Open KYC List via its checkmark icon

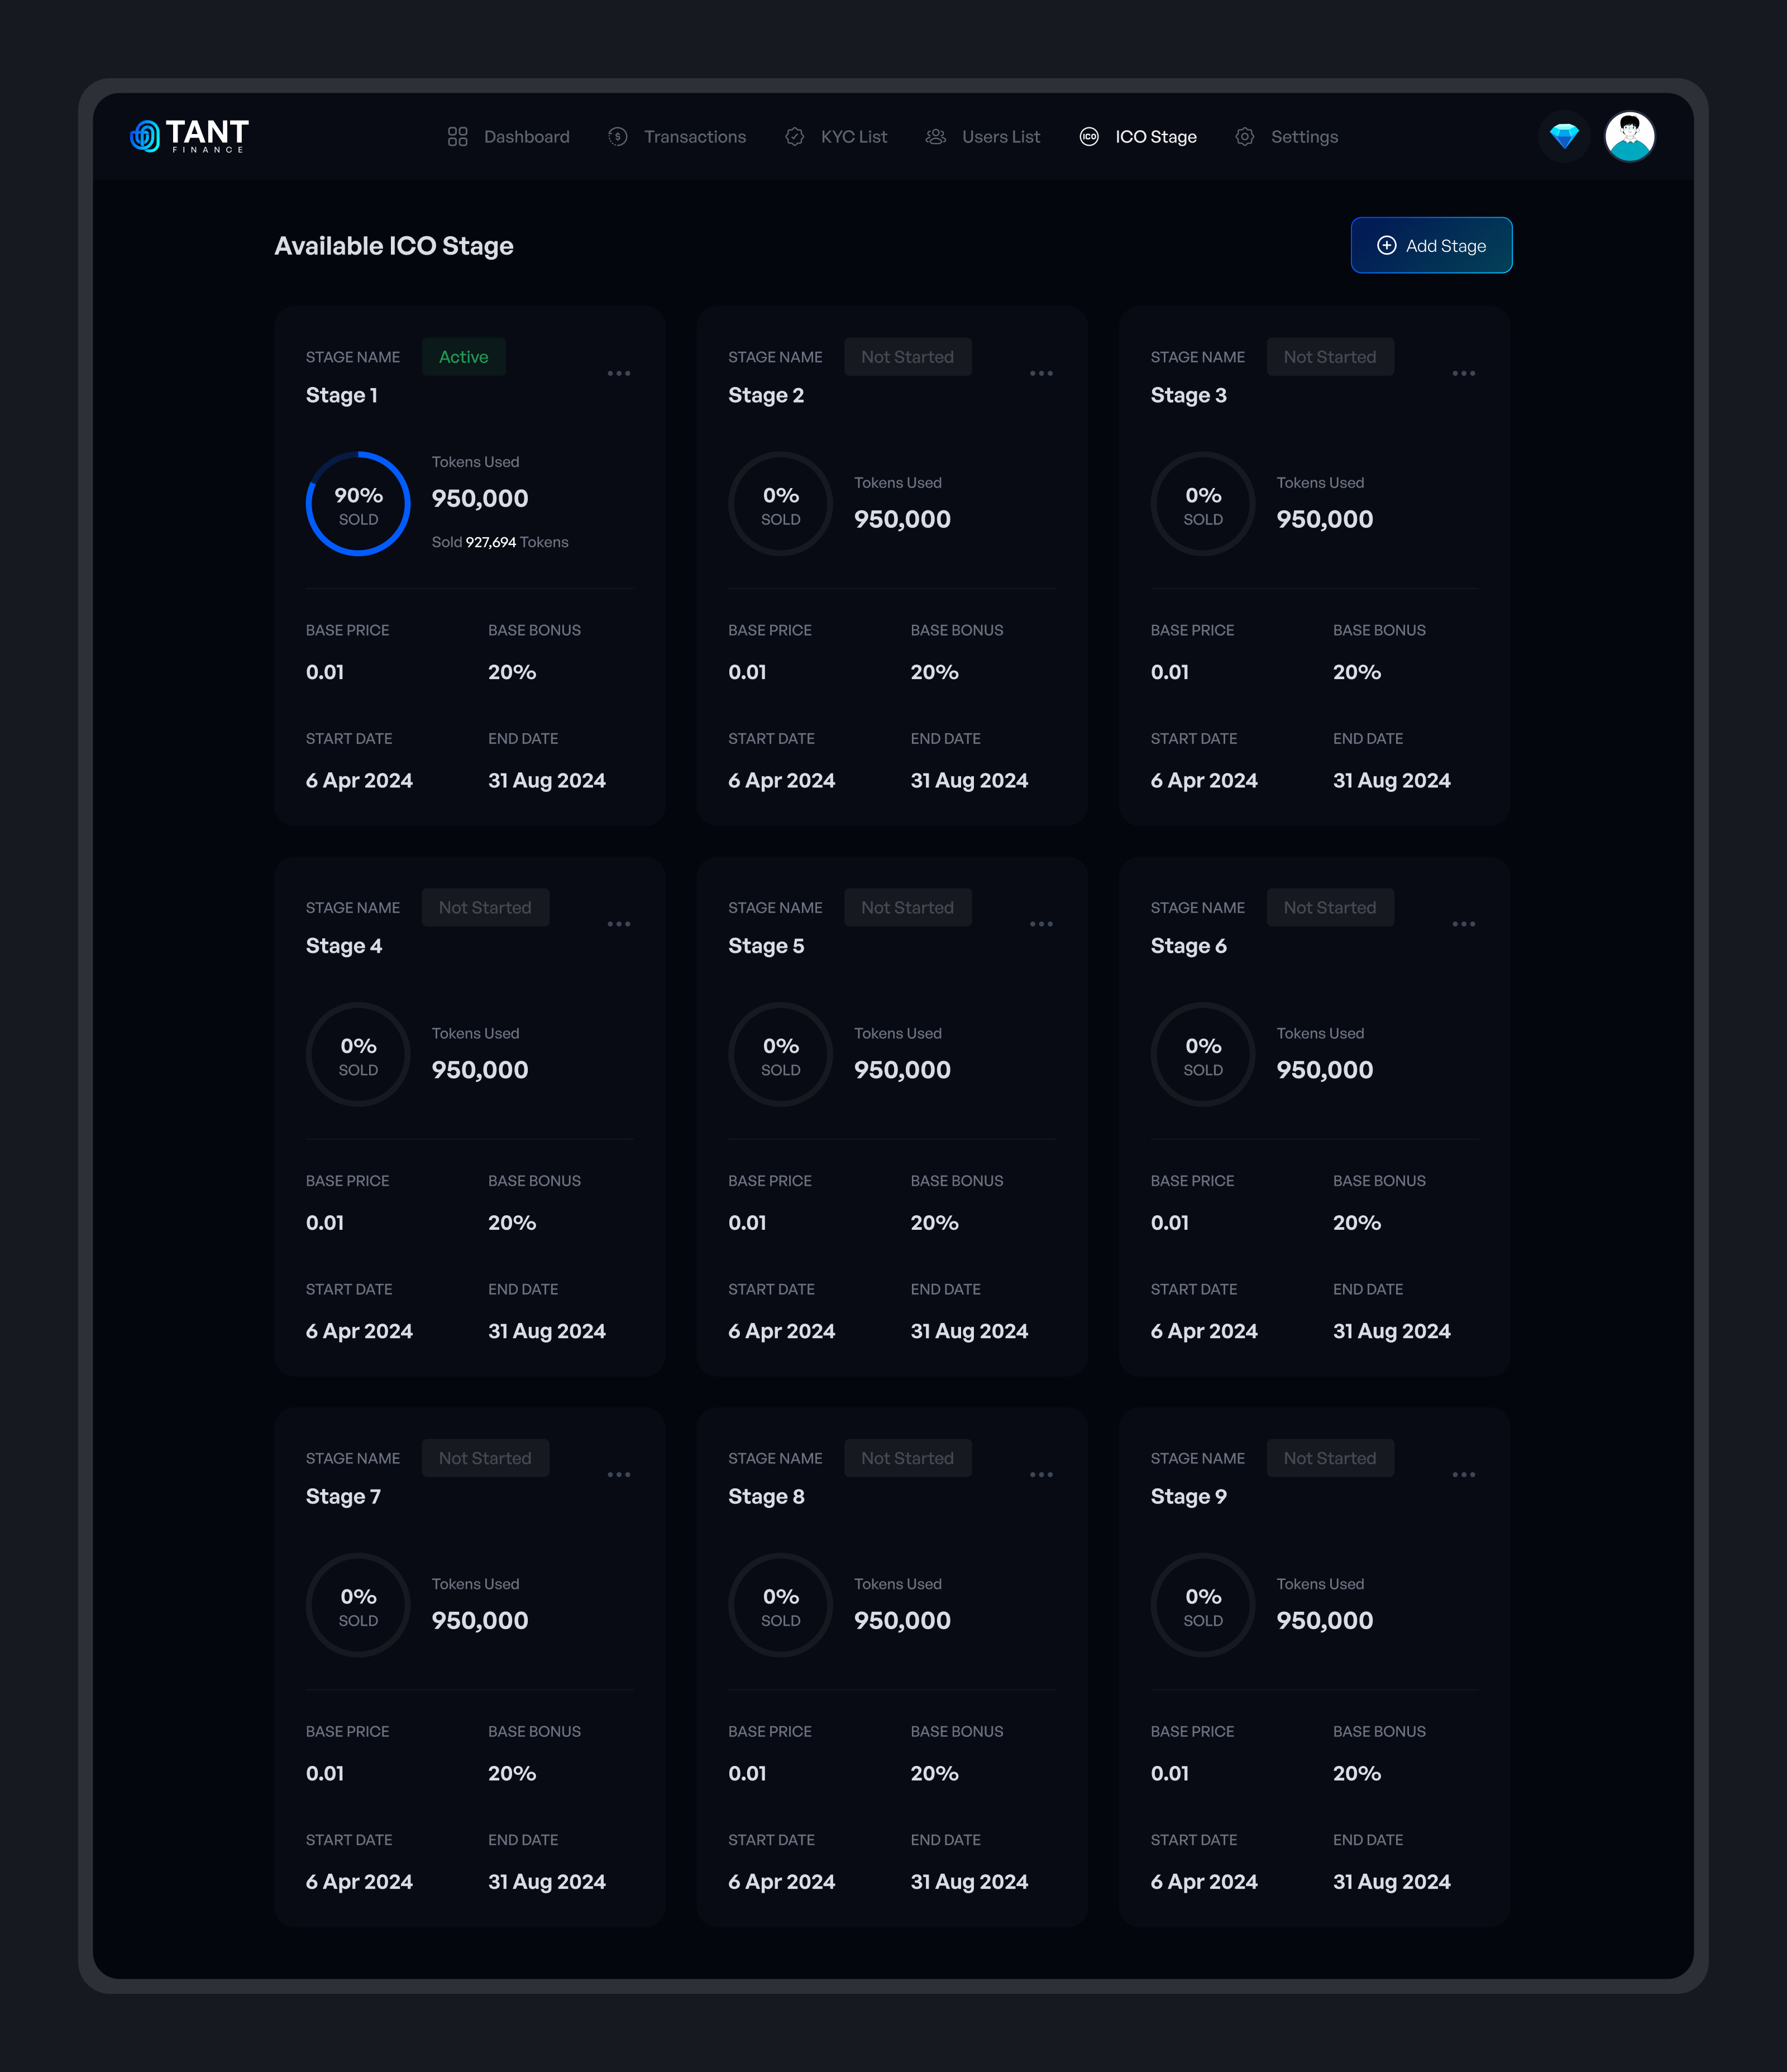coord(794,137)
